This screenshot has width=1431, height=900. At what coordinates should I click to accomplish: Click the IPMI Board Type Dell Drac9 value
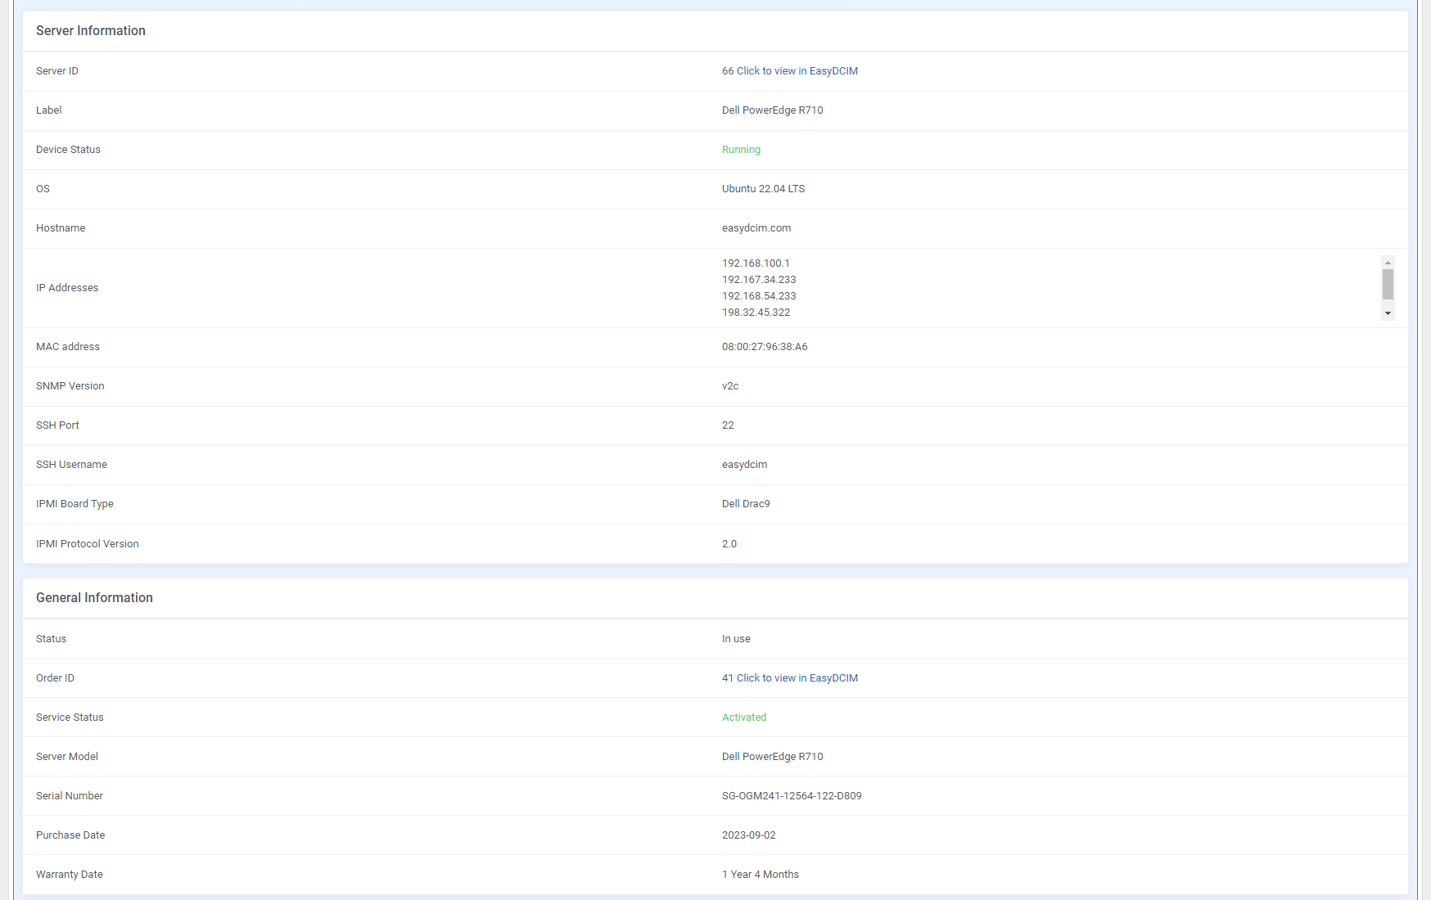pyautogui.click(x=746, y=503)
